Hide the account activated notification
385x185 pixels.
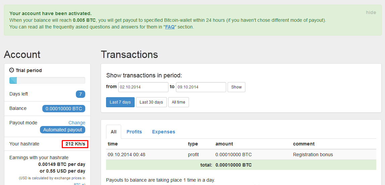click(x=371, y=12)
